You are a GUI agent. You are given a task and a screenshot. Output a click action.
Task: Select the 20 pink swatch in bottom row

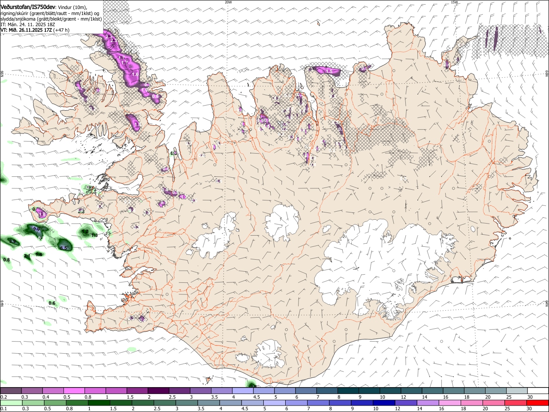click(x=493, y=403)
